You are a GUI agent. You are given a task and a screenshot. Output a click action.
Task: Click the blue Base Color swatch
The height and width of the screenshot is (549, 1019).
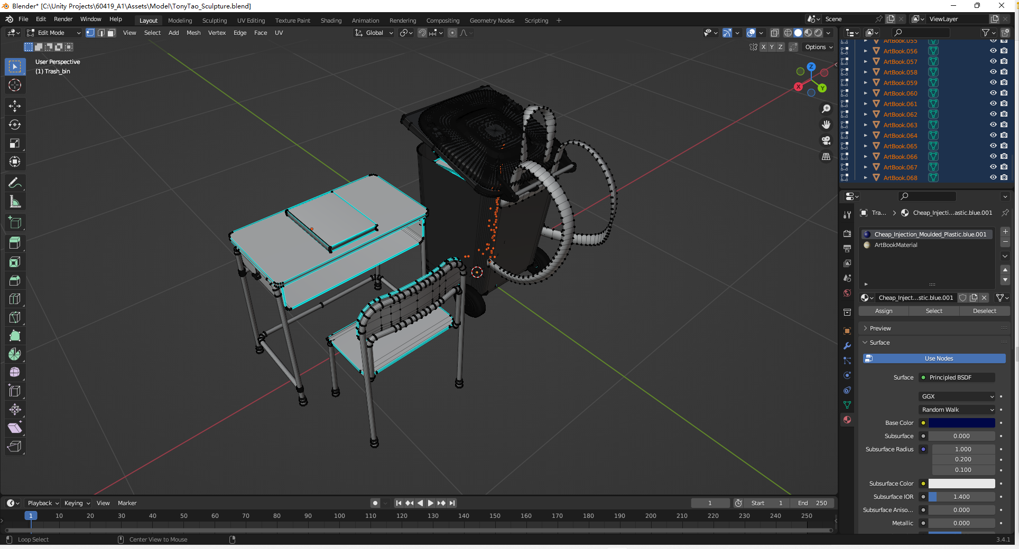pyautogui.click(x=961, y=423)
